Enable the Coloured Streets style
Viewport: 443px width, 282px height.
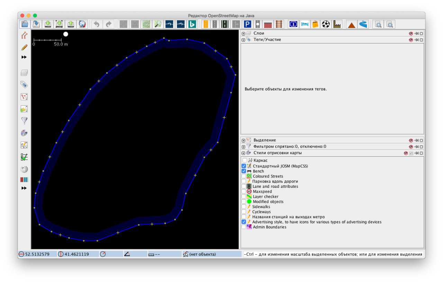click(244, 176)
